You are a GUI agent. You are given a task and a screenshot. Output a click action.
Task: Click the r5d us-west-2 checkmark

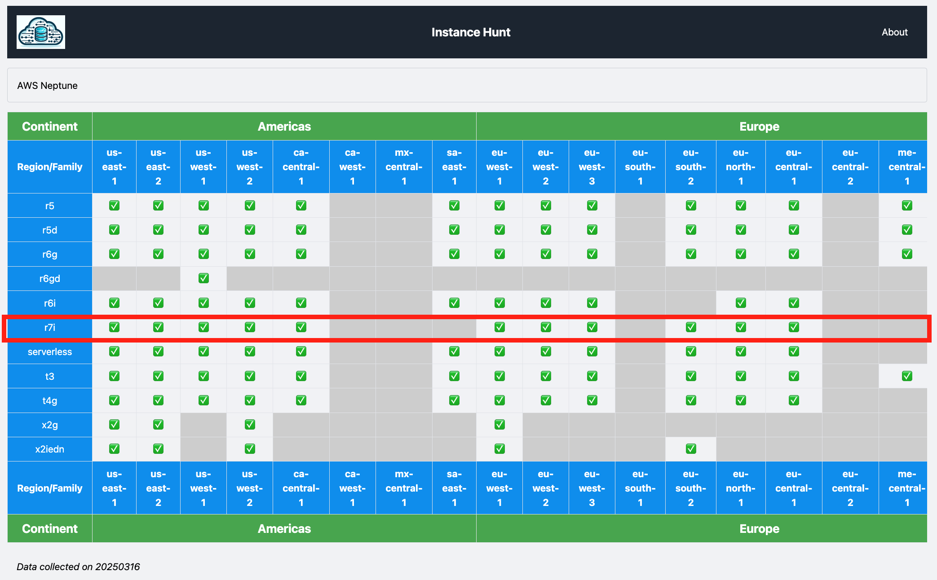(x=250, y=230)
